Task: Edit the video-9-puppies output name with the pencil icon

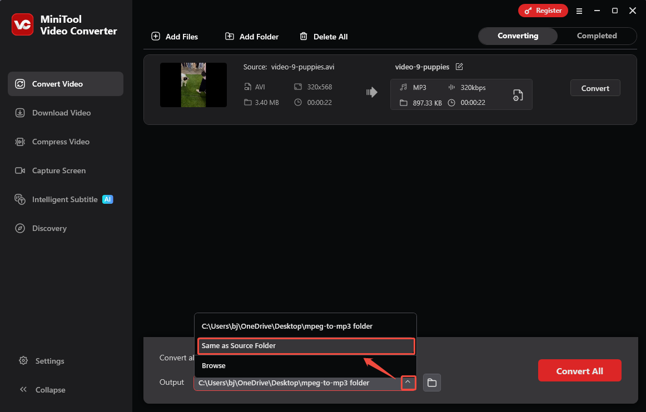Action: (459, 67)
